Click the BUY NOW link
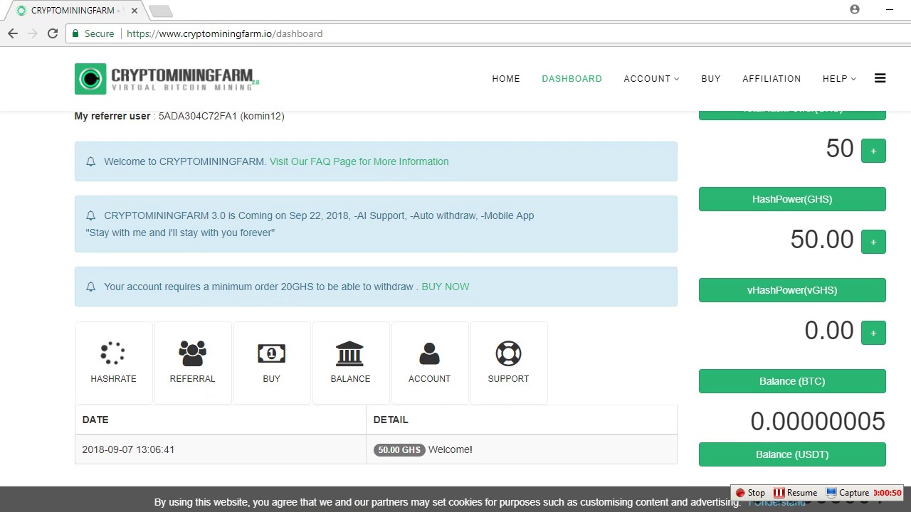The width and height of the screenshot is (911, 512). [446, 287]
